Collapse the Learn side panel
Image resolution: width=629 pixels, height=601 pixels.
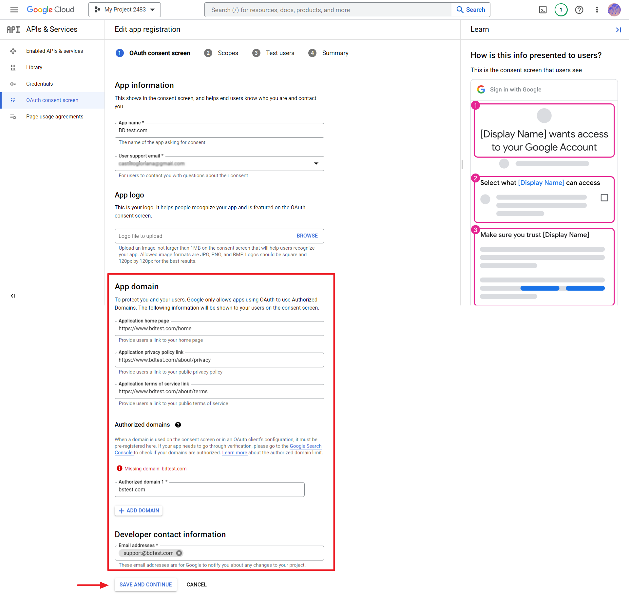[x=618, y=30]
